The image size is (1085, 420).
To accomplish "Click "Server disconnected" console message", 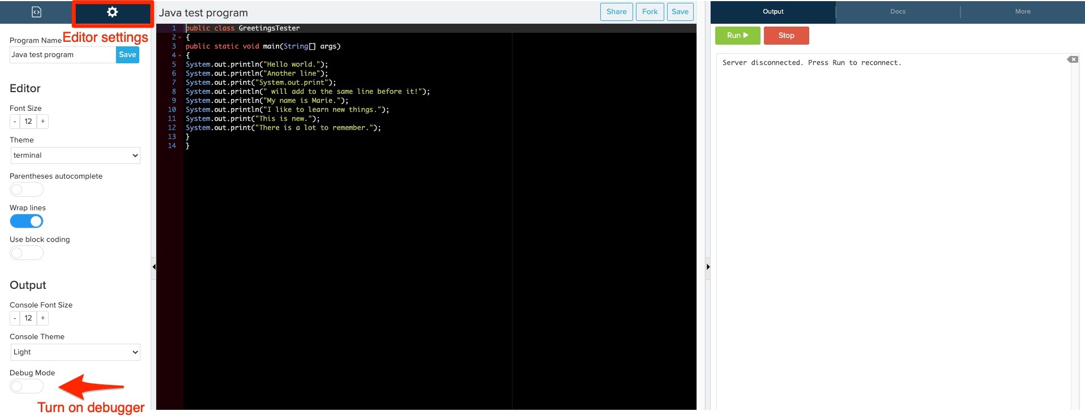I will coord(811,63).
